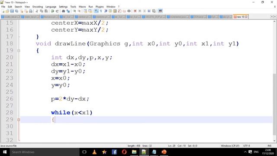Zoom in using toolbar magnifier

(74, 11)
